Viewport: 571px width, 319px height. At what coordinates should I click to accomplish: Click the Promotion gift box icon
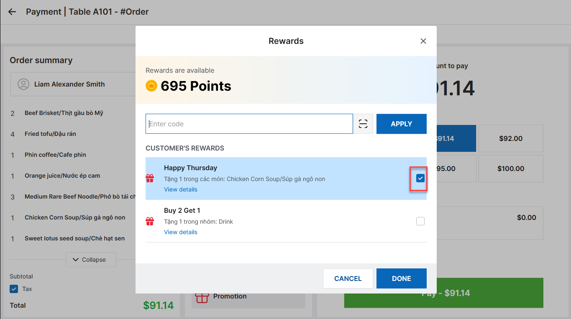coord(202,296)
